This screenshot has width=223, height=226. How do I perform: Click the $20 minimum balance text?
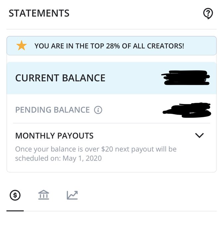[107, 149]
